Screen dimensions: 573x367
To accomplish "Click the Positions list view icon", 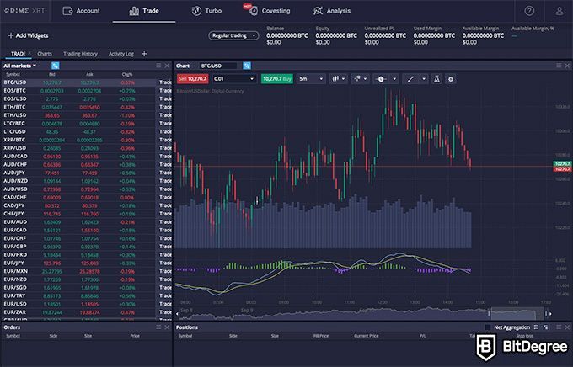I will click(536, 327).
